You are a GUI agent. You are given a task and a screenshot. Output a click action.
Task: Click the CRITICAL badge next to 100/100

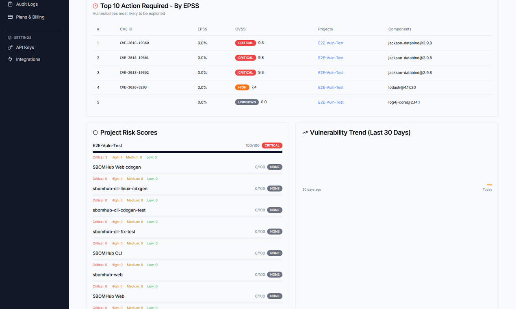coord(272,146)
